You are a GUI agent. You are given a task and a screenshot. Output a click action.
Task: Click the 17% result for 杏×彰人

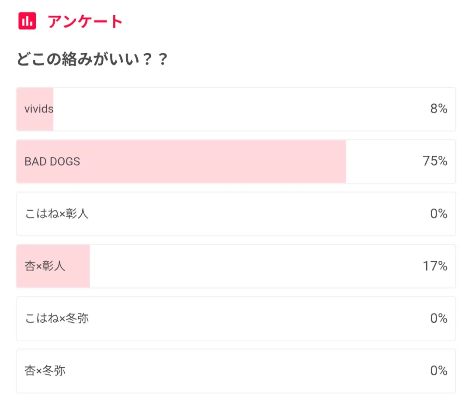point(435,266)
